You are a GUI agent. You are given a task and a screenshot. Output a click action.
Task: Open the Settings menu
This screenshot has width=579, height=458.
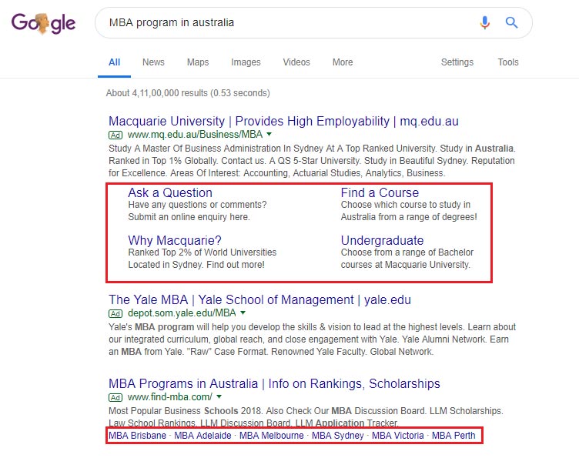(457, 62)
